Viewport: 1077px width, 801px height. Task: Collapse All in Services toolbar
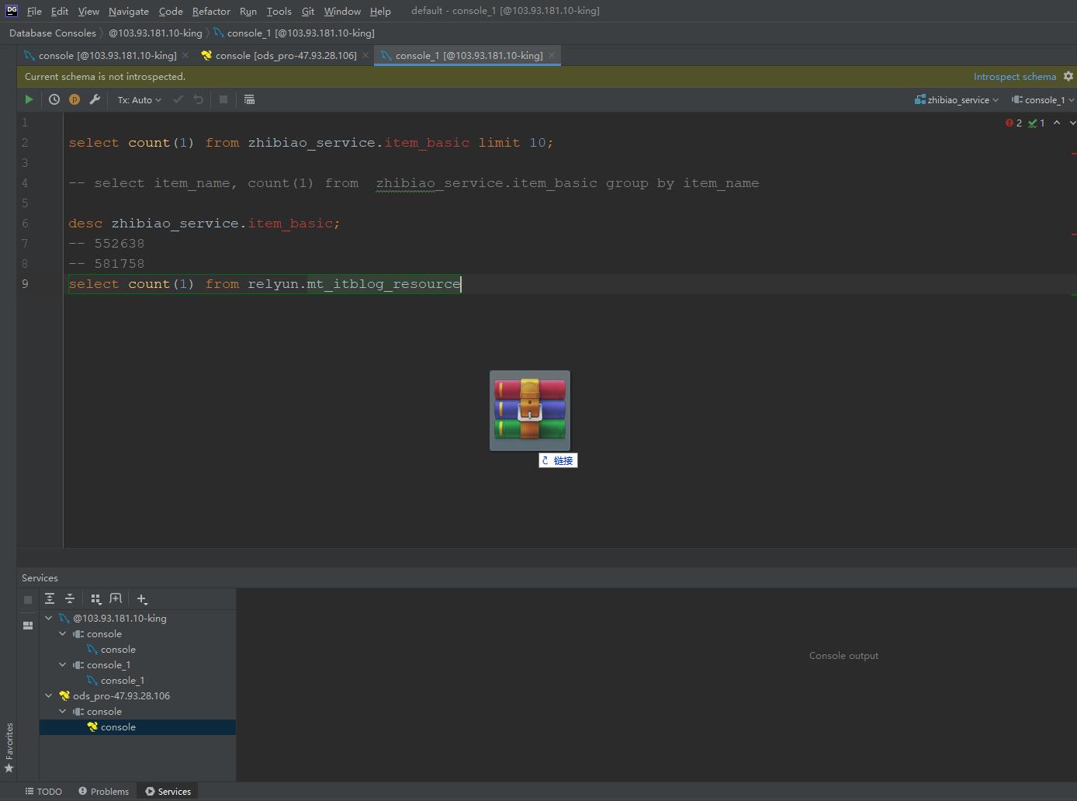[70, 598]
